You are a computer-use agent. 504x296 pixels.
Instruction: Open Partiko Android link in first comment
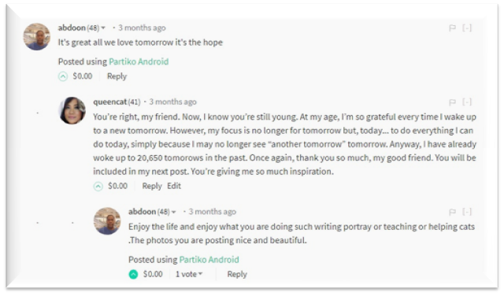(x=139, y=61)
